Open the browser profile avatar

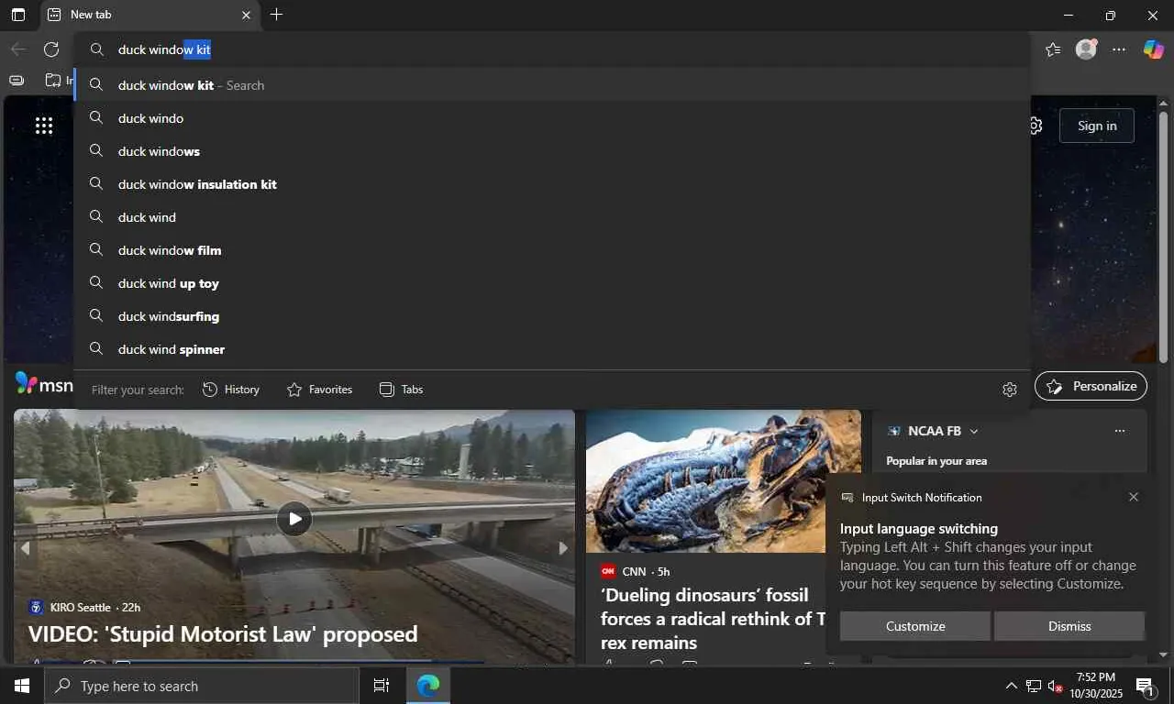tap(1086, 49)
